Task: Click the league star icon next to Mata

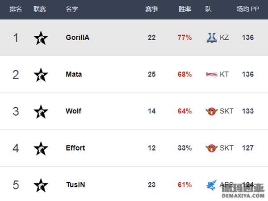Action: pos(41,75)
